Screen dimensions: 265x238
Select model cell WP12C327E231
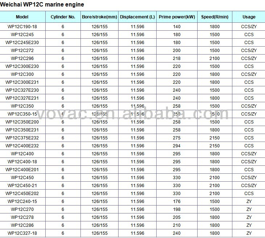point(22,98)
